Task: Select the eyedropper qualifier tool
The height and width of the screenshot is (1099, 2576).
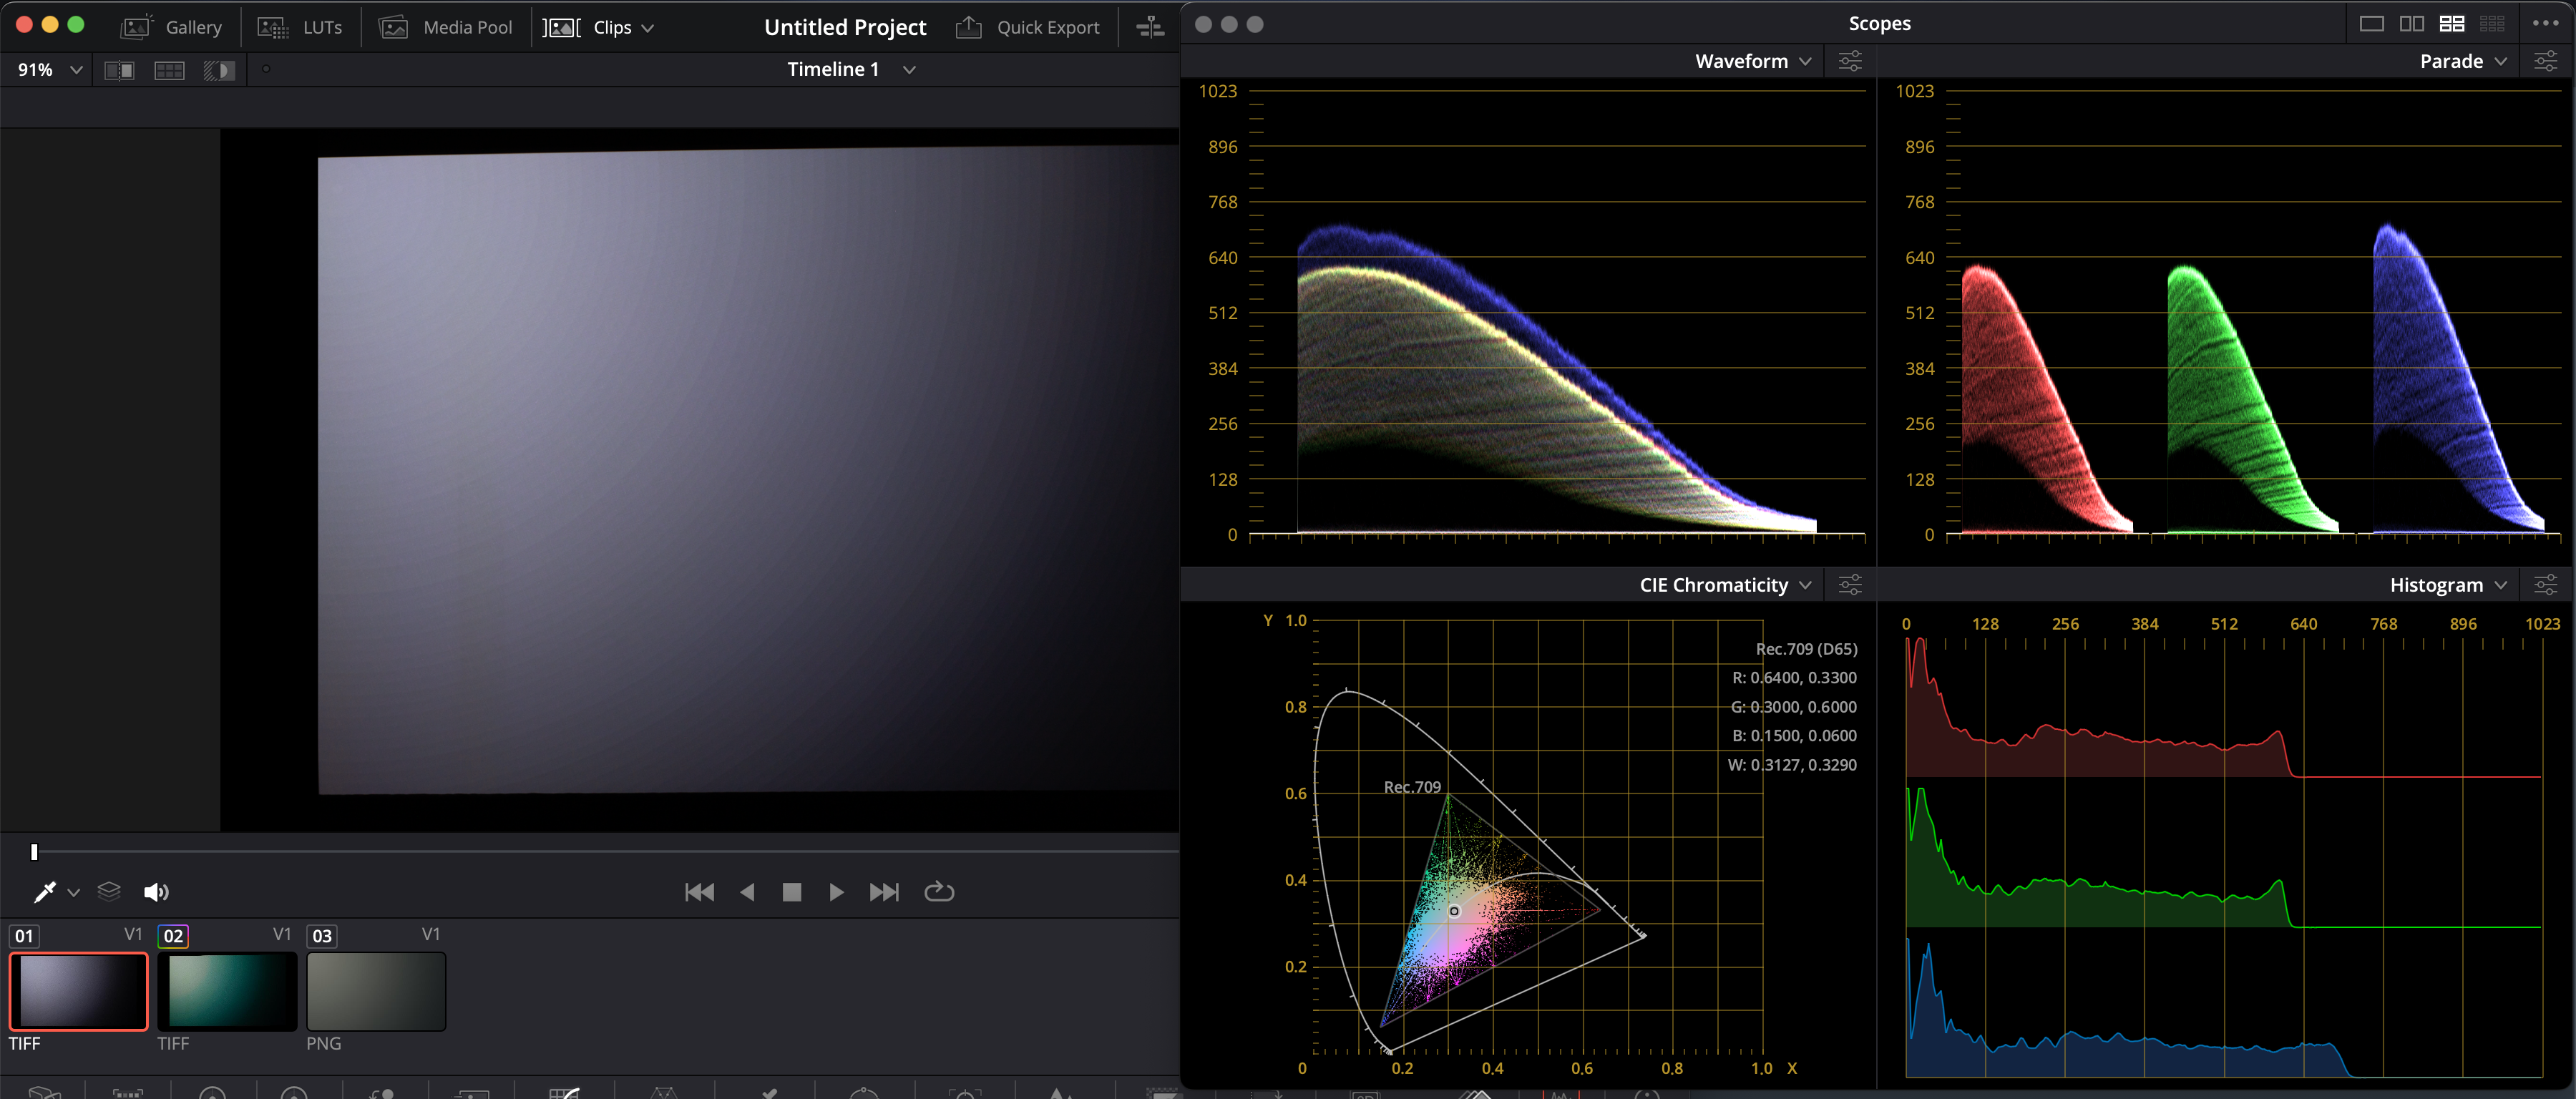Action: [x=44, y=892]
